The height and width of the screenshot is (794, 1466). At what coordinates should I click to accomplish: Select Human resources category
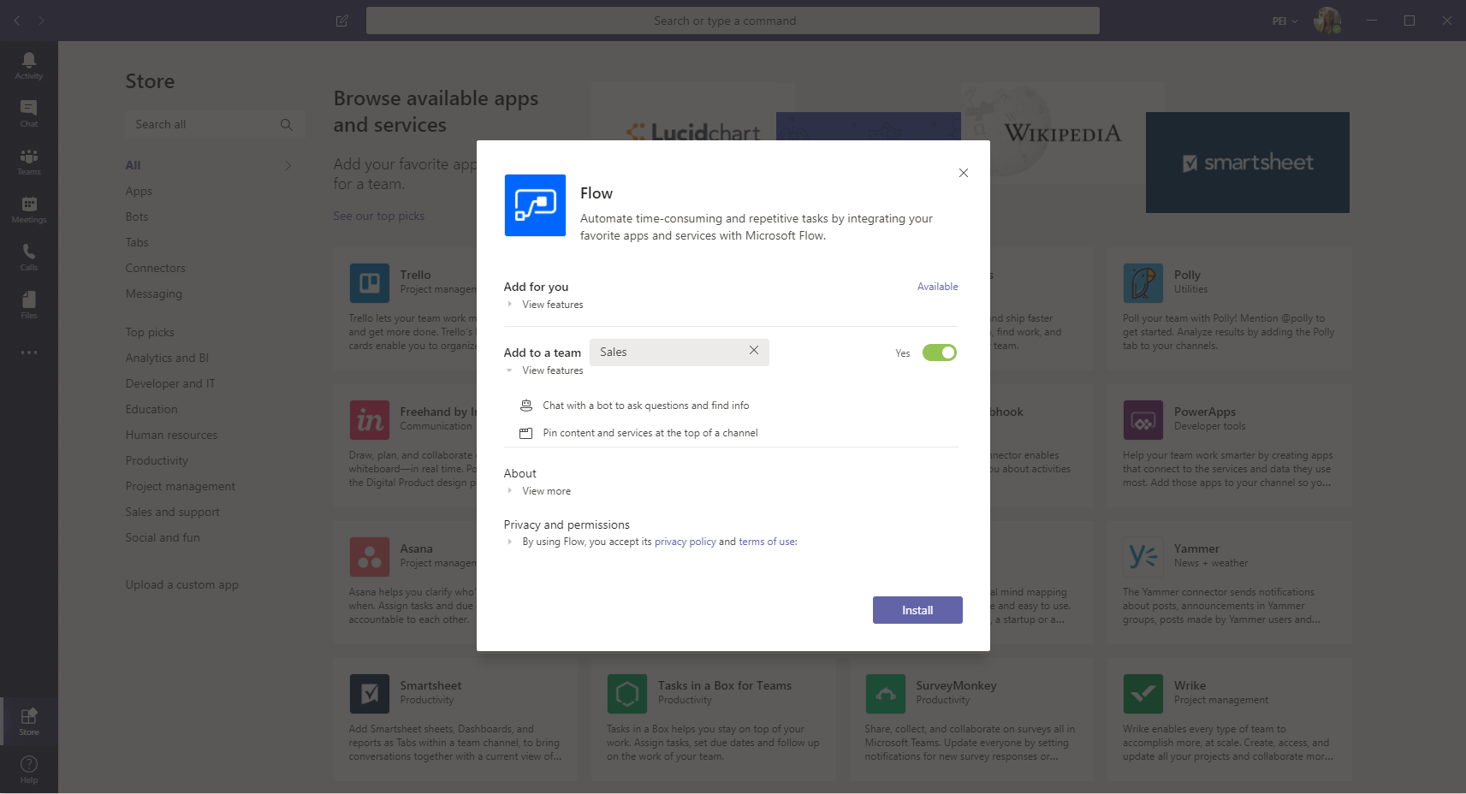[171, 436]
